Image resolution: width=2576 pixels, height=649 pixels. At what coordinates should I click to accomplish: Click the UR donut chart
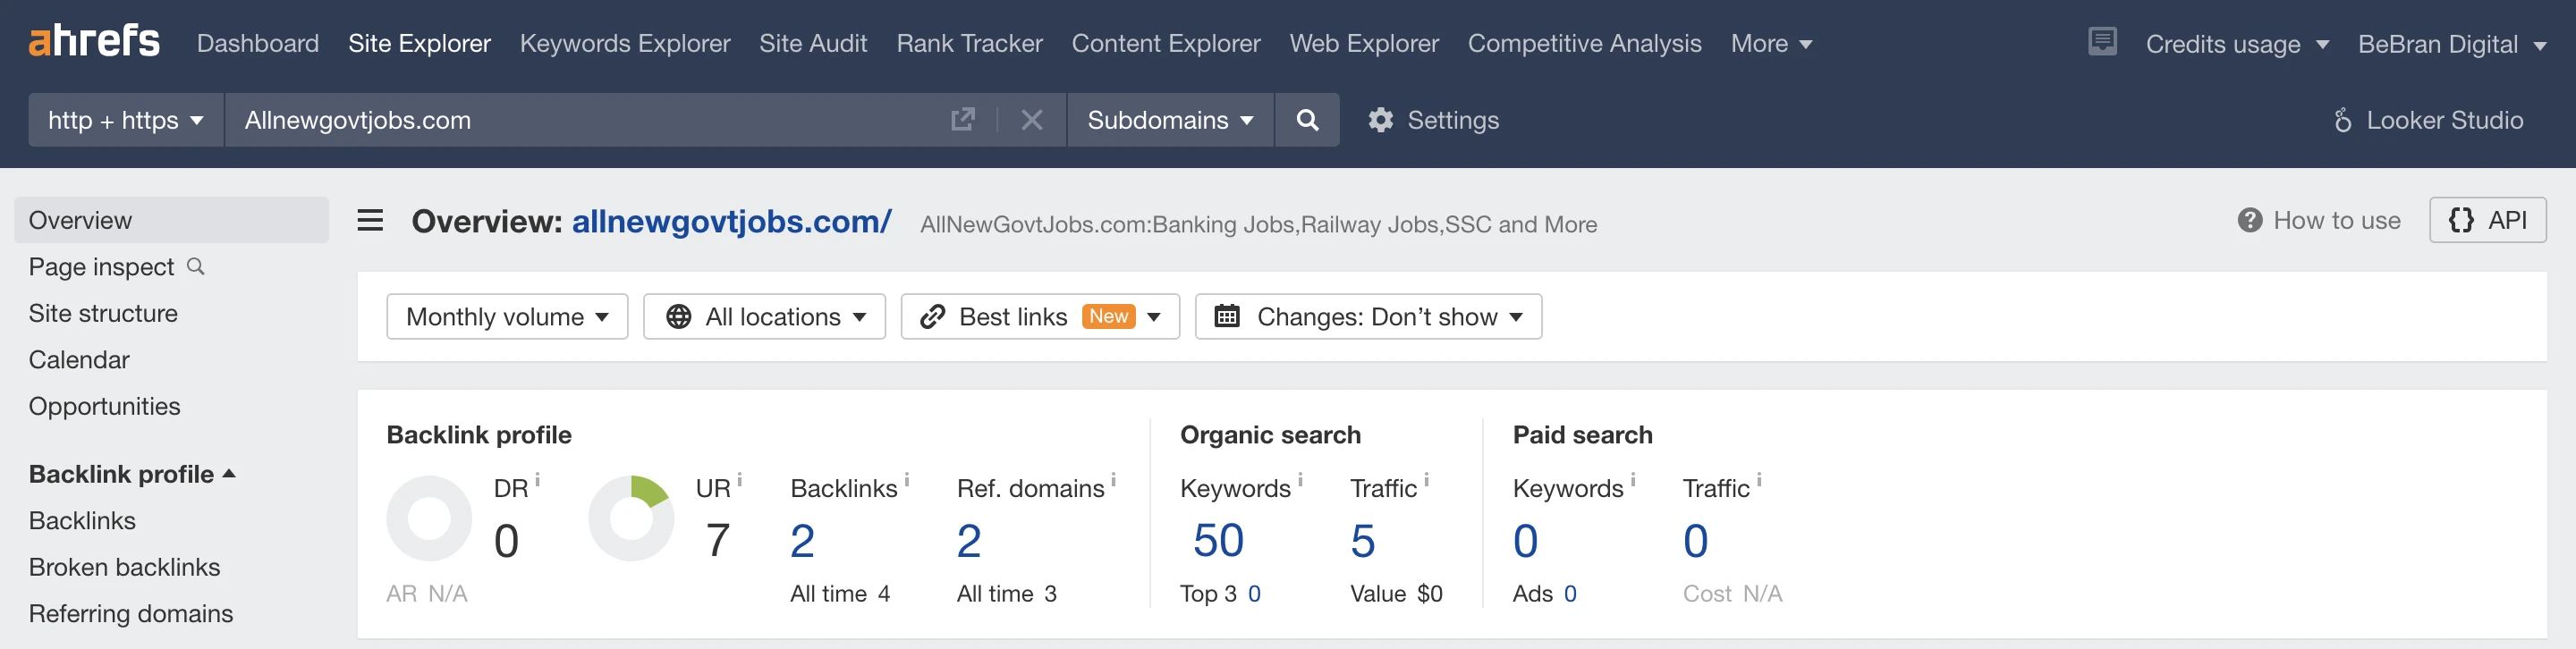[x=631, y=518]
